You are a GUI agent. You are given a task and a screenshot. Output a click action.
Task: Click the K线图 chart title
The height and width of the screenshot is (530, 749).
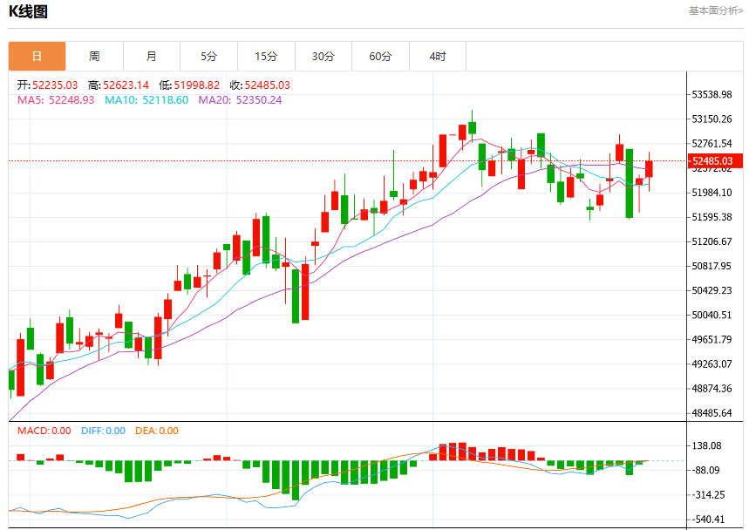tap(28, 11)
